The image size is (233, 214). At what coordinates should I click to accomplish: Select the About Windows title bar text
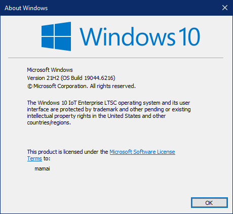tap(26, 8)
